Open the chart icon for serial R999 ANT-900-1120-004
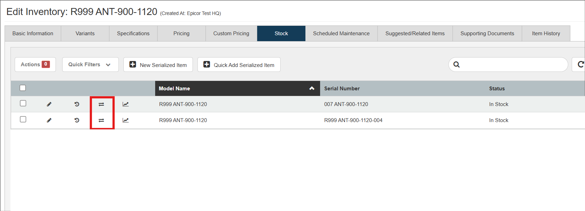 [125, 120]
